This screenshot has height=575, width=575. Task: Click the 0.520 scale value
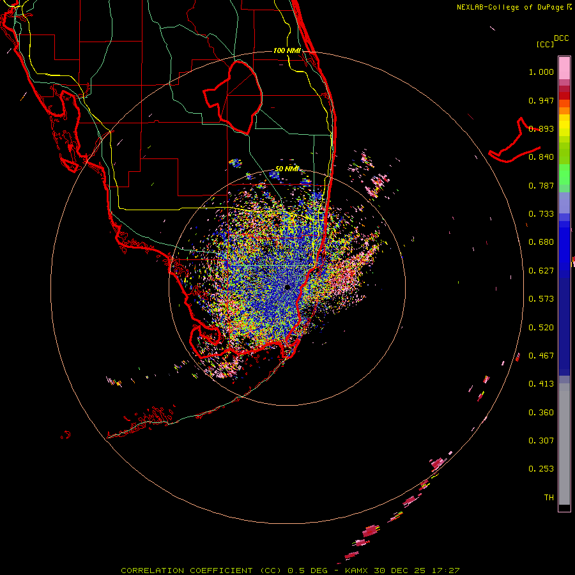541,327
